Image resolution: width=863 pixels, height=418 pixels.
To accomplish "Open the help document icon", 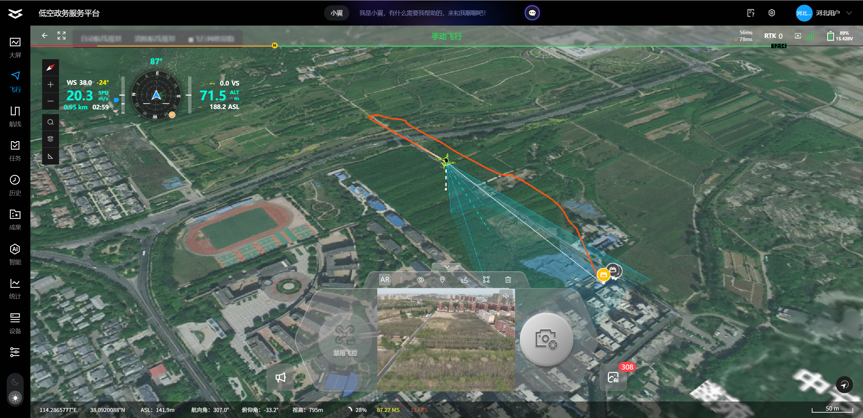I will pyautogui.click(x=751, y=13).
